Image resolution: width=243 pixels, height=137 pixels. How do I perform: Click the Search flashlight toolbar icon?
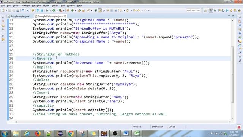pos(88,10)
